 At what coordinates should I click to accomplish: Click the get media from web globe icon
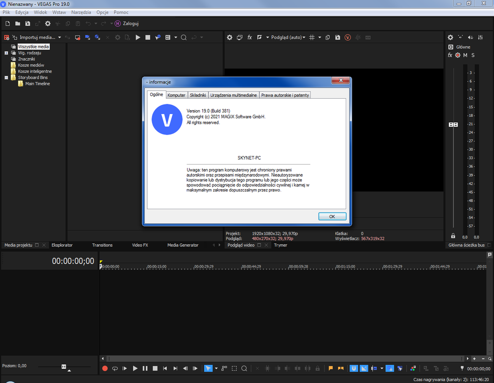(98, 37)
